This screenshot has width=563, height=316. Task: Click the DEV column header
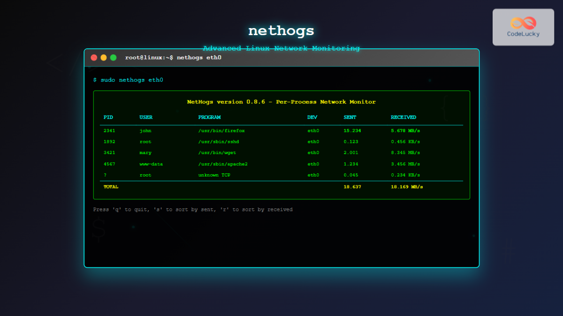(312, 117)
